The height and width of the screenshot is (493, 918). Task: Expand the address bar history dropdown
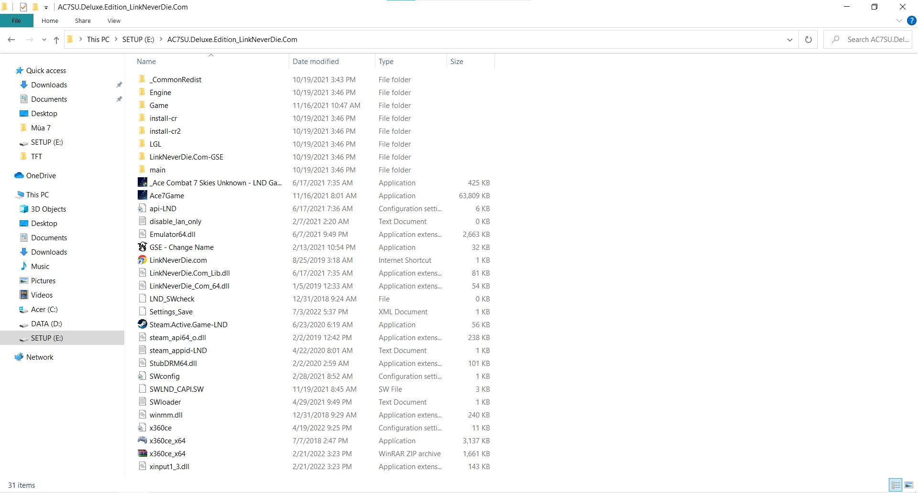[x=789, y=40]
